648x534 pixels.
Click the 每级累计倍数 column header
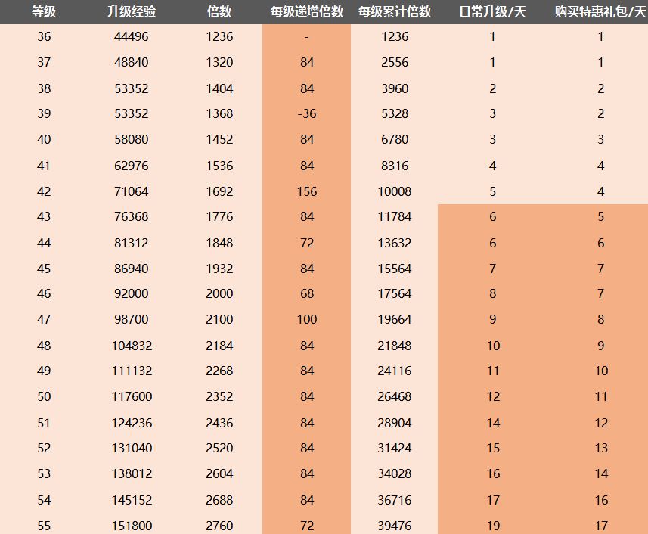pyautogui.click(x=395, y=11)
